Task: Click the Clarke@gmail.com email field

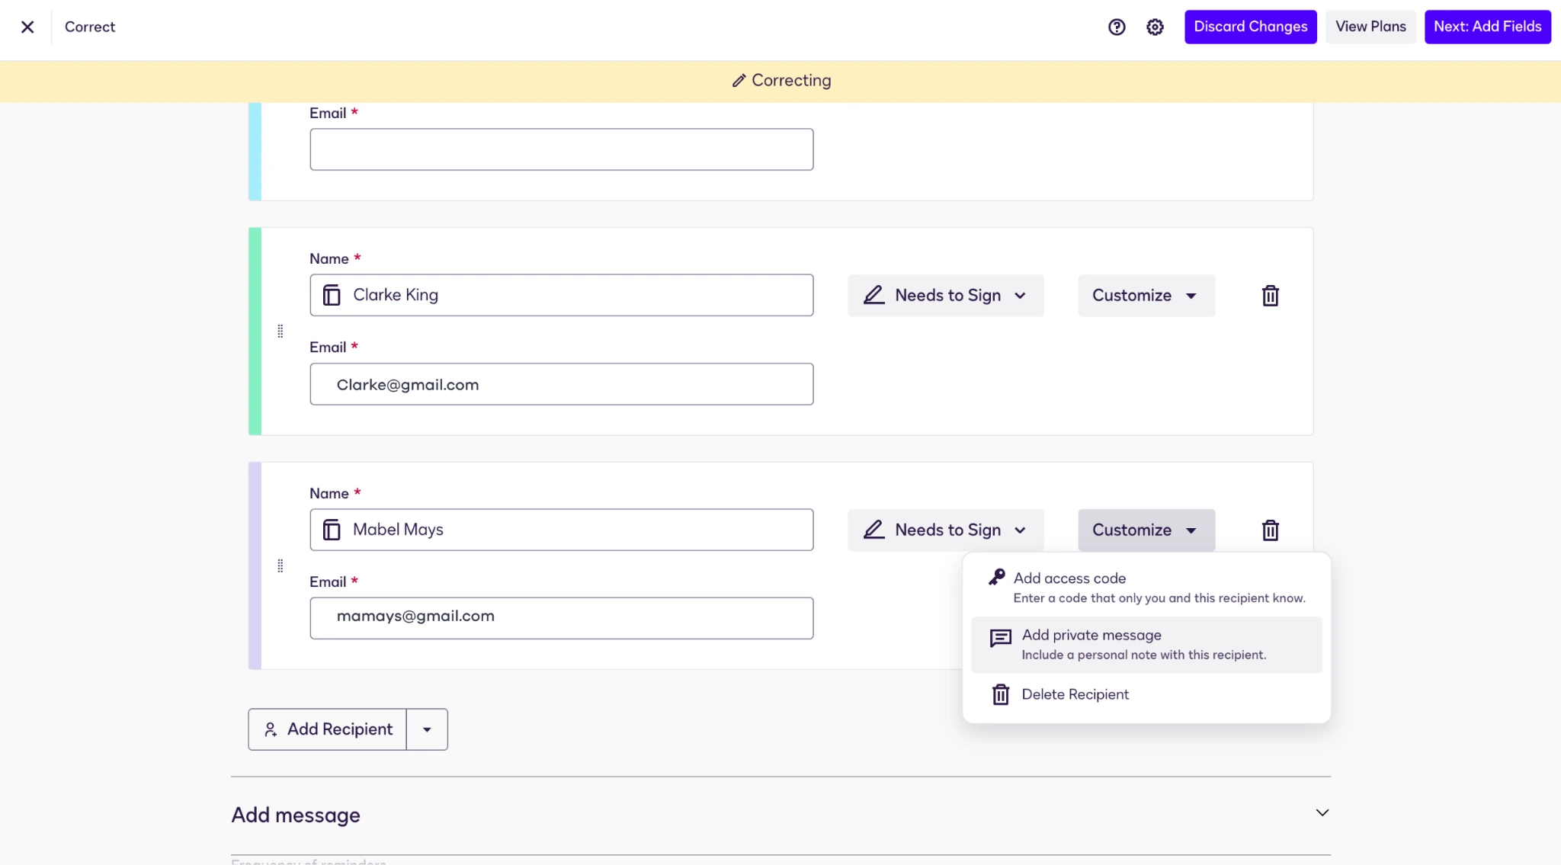Action: 561,384
